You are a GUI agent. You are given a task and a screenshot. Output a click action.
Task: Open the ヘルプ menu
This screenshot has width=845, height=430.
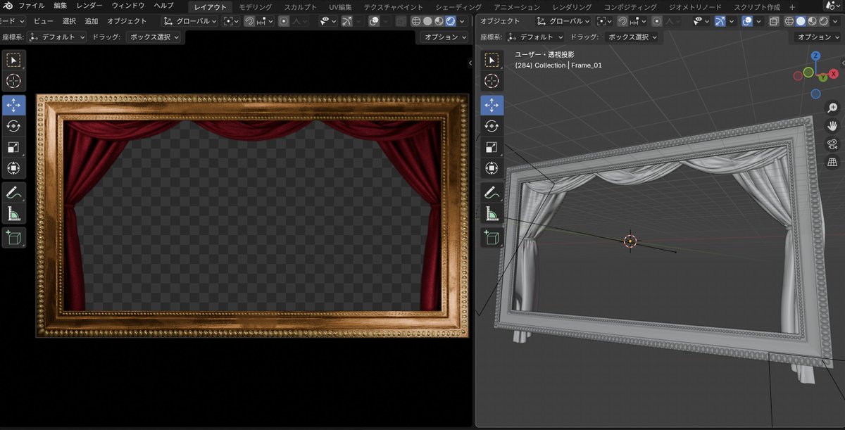[x=163, y=6]
